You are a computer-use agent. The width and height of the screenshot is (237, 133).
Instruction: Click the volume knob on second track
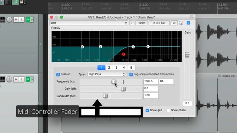coord(9,79)
